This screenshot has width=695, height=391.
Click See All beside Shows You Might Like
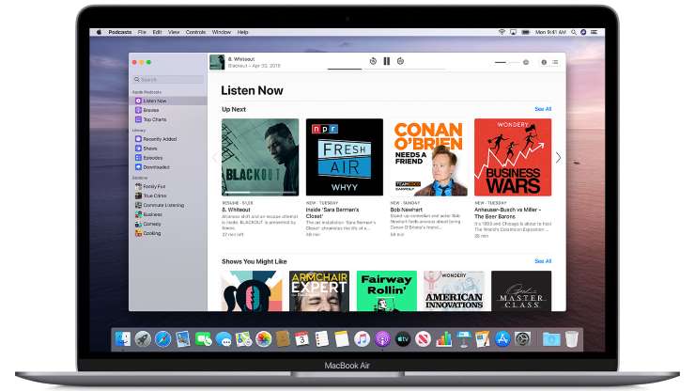click(x=543, y=261)
